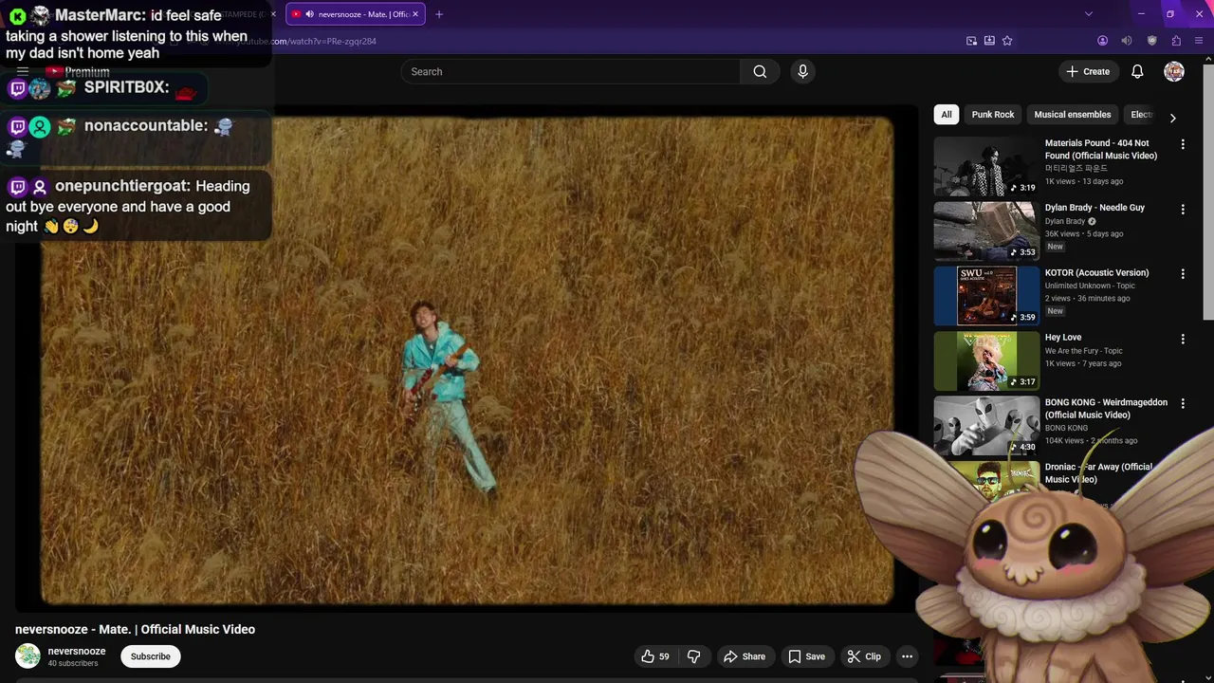
Task: Click the video title neversnooze - Mate.
Action: point(135,629)
